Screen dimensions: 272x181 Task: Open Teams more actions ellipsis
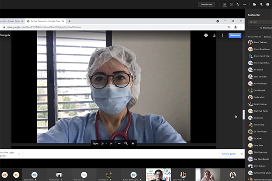click(244, 5)
